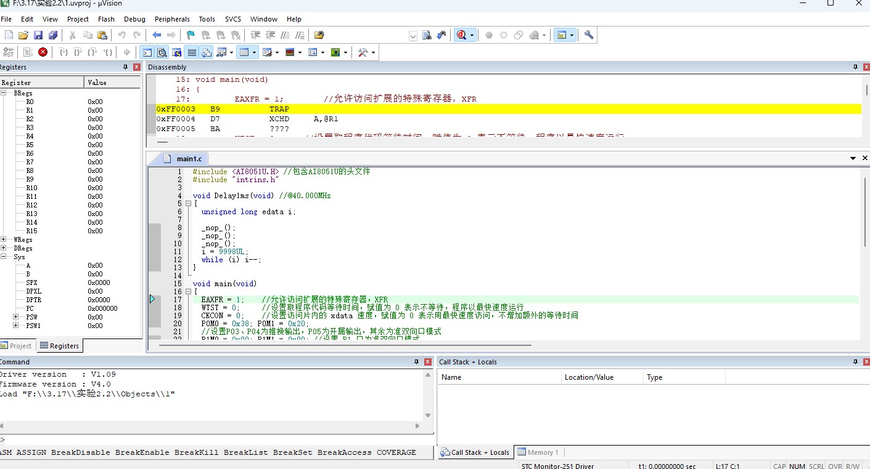Click the Indent selected lines icon
The height and width of the screenshot is (469, 870).
tap(255, 35)
